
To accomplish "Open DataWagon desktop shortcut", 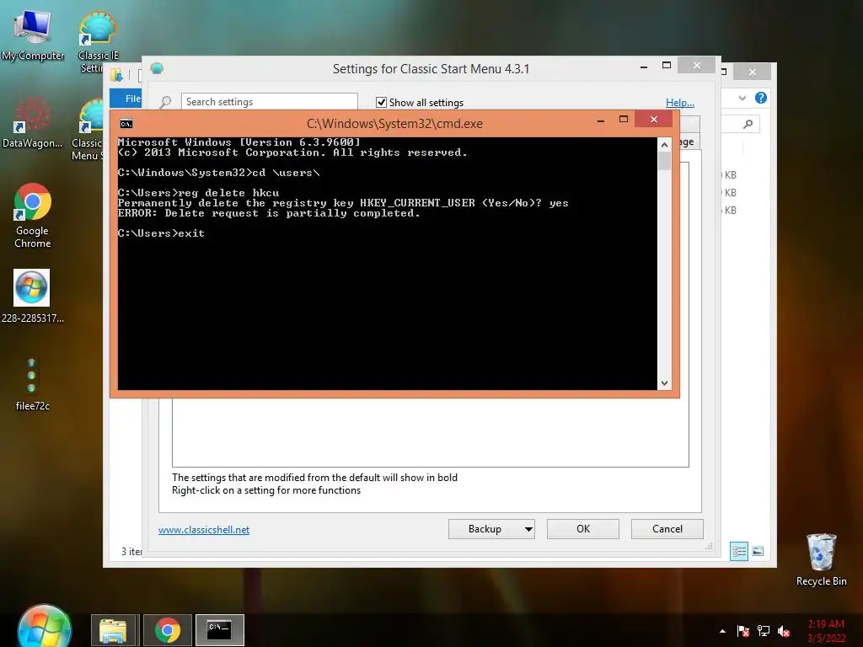I will coord(33,122).
